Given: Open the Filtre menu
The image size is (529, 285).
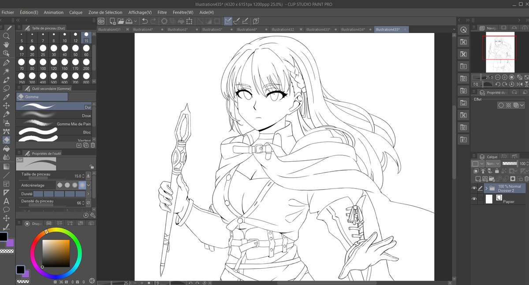Looking at the screenshot, I should (162, 12).
